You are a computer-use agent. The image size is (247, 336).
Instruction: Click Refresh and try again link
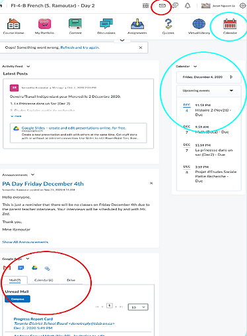(80, 48)
